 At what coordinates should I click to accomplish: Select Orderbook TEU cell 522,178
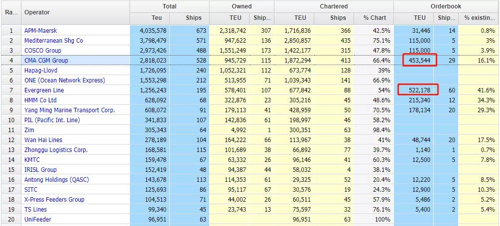click(x=414, y=90)
